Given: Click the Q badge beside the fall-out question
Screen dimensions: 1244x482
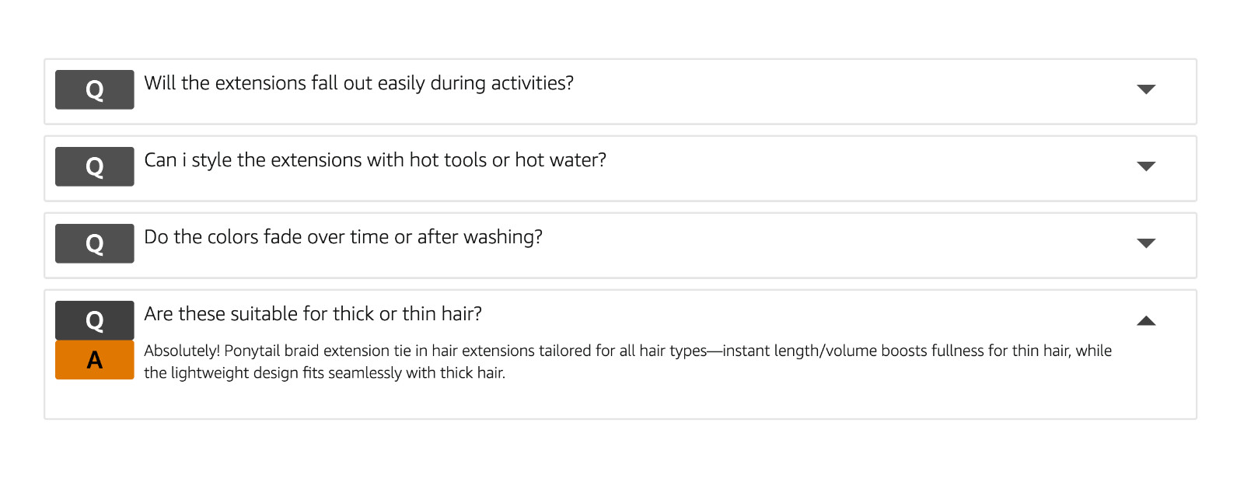Looking at the screenshot, I should tap(94, 89).
